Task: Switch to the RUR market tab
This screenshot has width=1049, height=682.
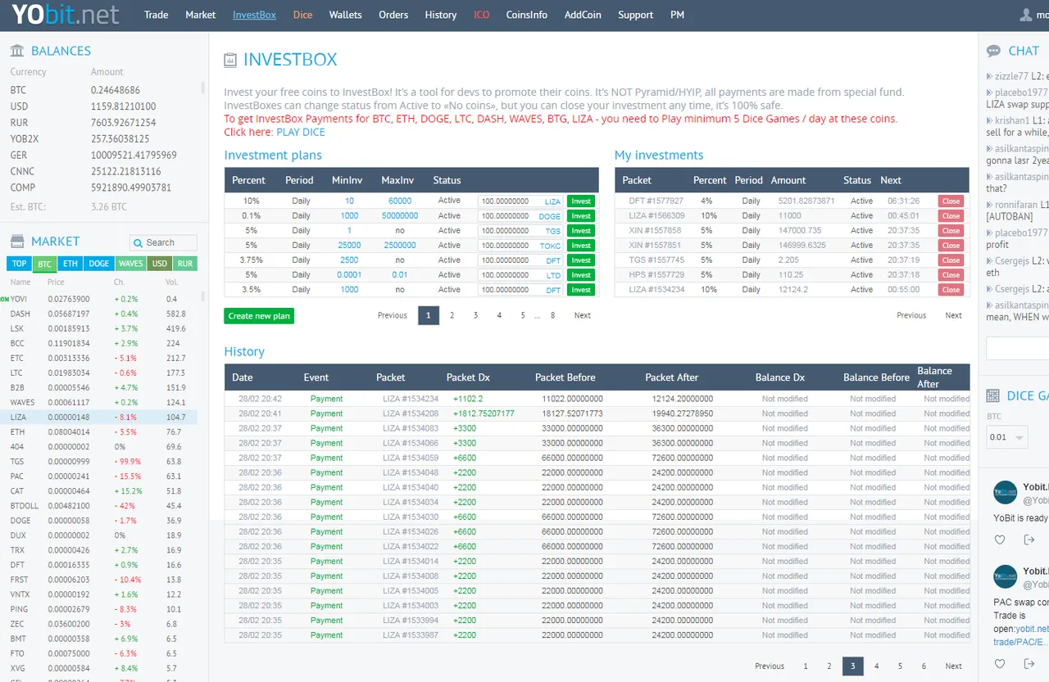Action: point(185,264)
